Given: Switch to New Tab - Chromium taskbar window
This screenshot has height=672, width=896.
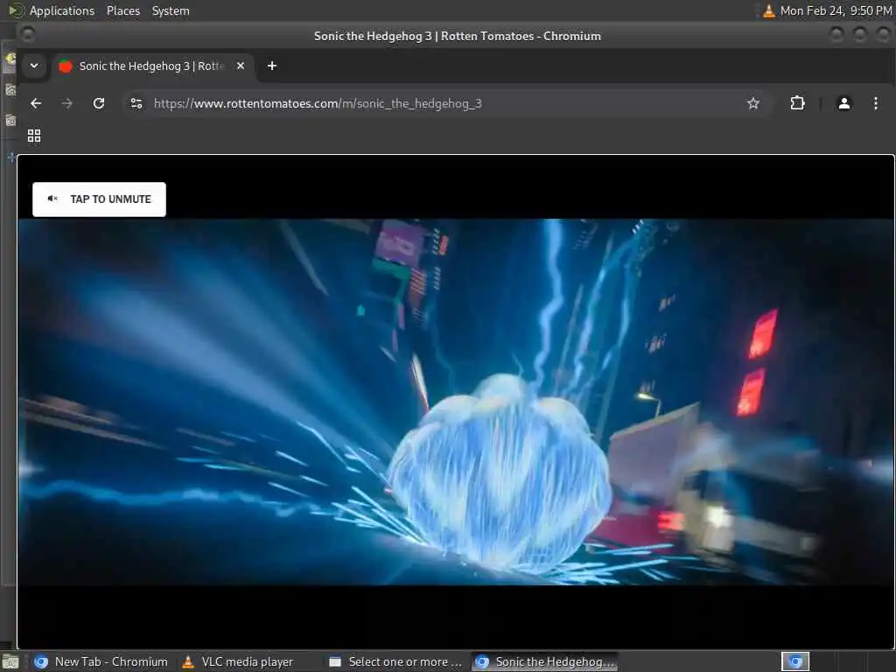Looking at the screenshot, I should (101, 661).
